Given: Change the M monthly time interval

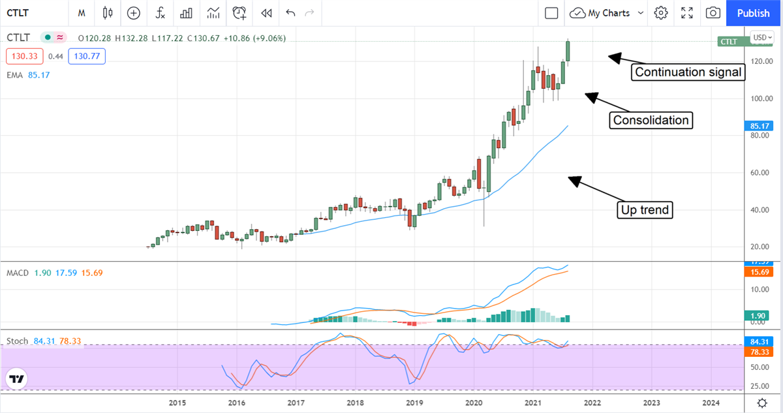Looking at the screenshot, I should 82,13.
